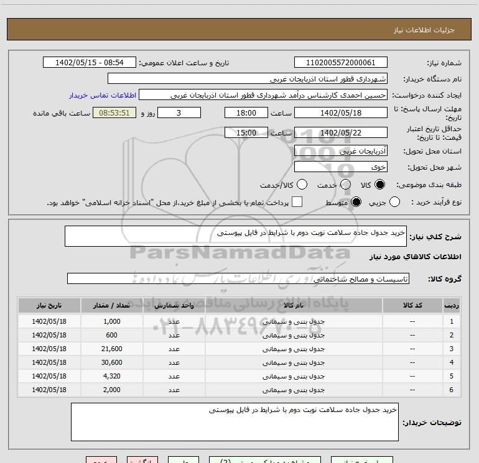
Task: Select the کالا/خدمت radio button
Action: point(302,185)
